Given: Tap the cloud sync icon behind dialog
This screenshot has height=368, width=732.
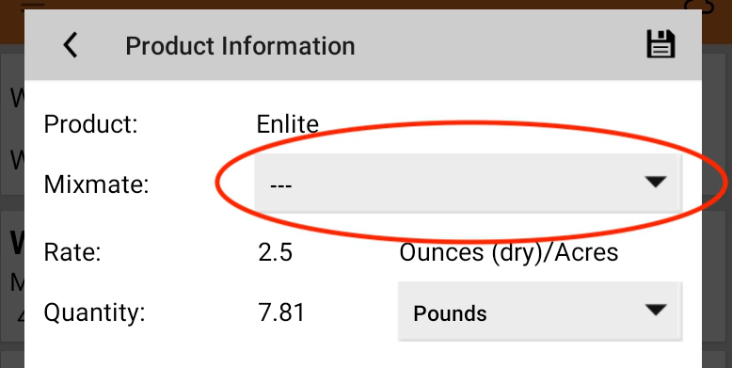Looking at the screenshot, I should (701, 7).
